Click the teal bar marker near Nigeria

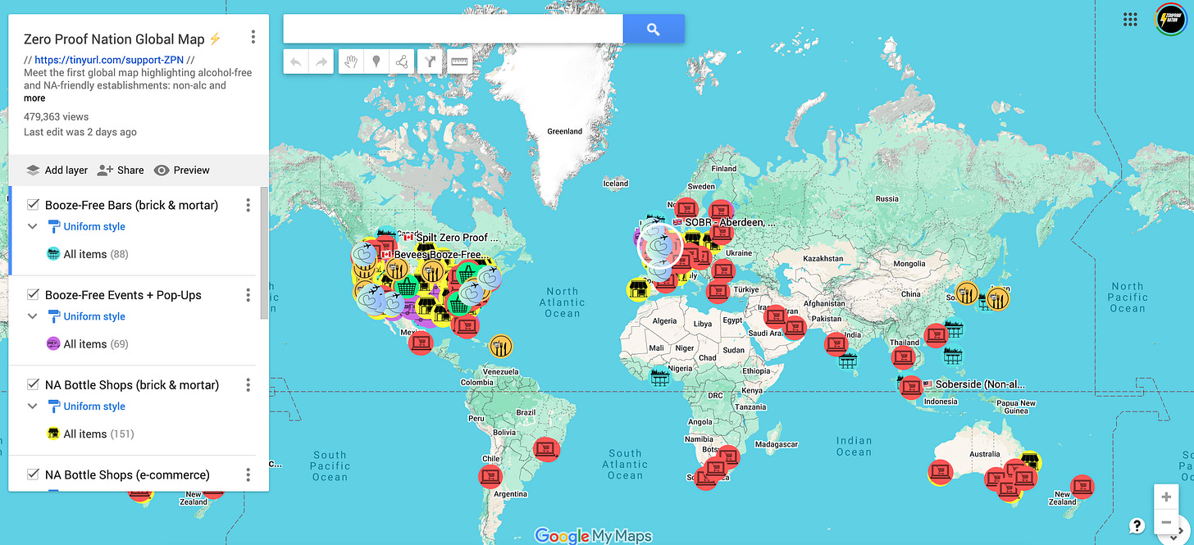(x=659, y=378)
